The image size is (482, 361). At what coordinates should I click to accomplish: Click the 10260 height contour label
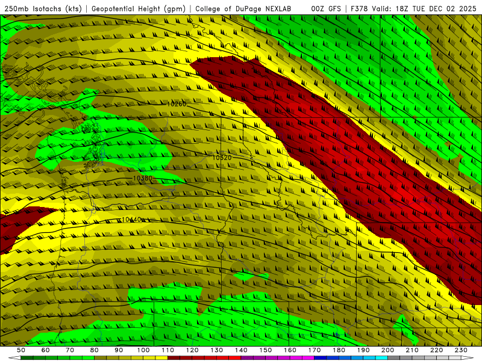(x=177, y=104)
